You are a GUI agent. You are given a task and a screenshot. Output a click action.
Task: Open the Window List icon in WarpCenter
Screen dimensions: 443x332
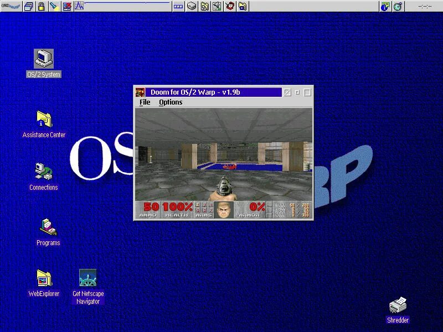coord(29,6)
